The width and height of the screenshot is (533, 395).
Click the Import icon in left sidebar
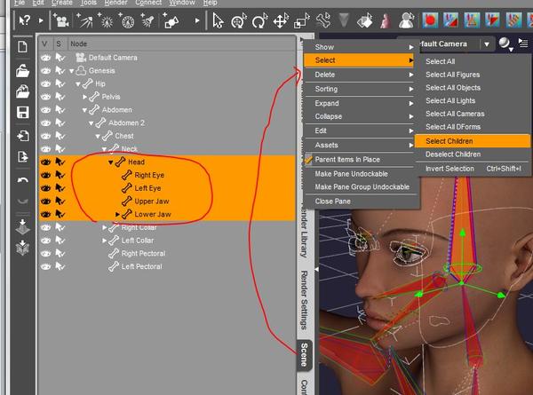pyautogui.click(x=23, y=136)
